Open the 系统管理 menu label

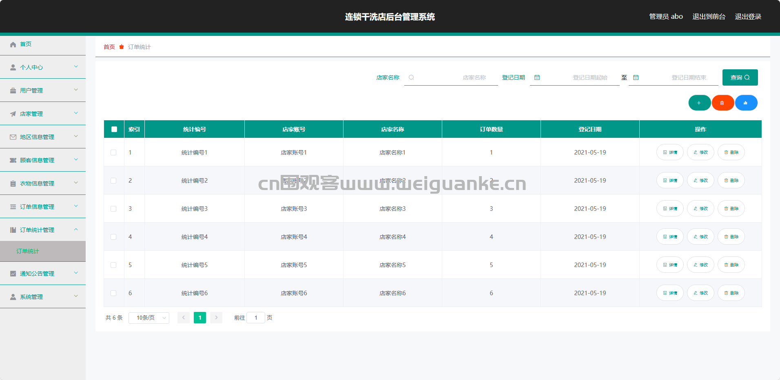31,297
